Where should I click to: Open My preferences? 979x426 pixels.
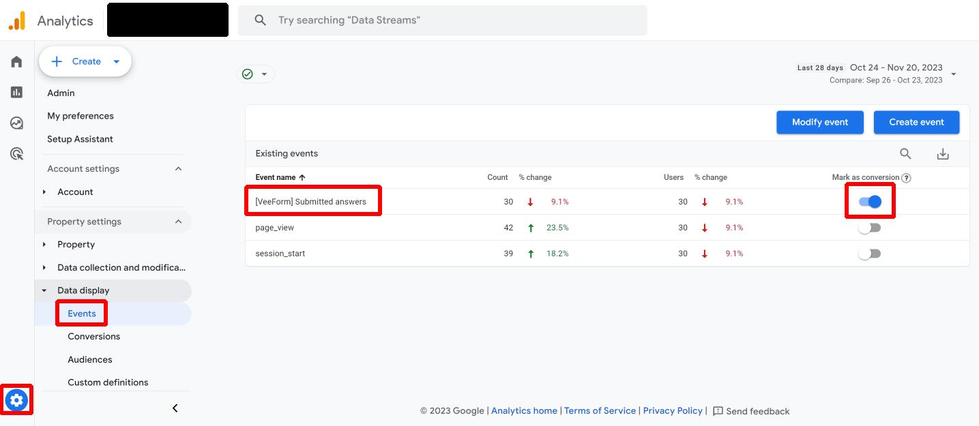click(81, 116)
